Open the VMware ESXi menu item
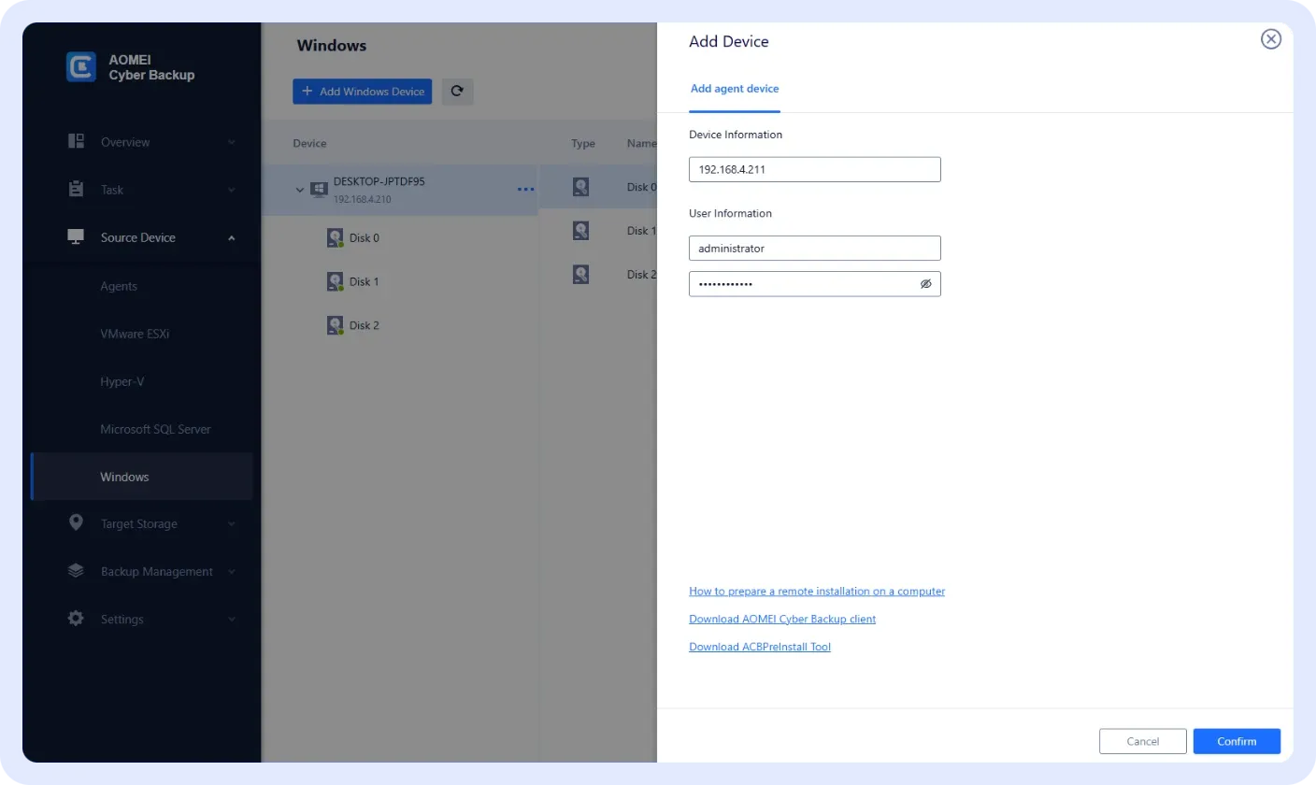 coord(135,334)
